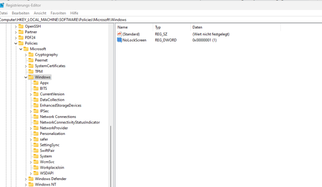Collapse the Microsoft key
Viewport: 322px width, 187px height.
pyautogui.click(x=21, y=49)
